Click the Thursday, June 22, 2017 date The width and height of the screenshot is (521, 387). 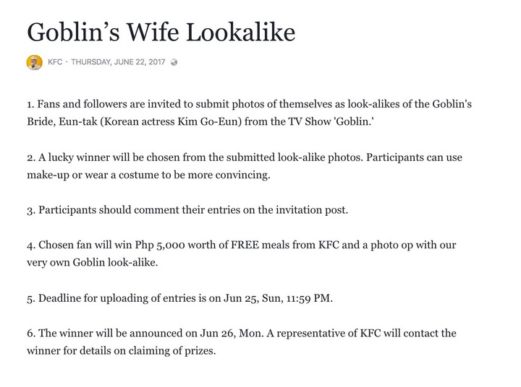point(118,62)
